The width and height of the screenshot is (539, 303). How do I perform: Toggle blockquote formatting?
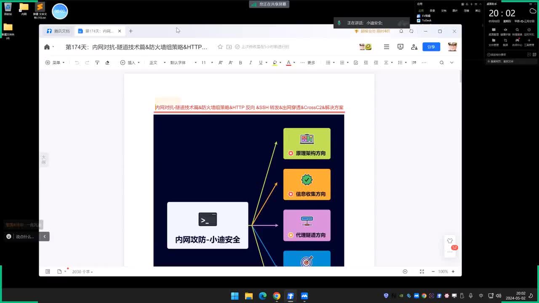(414, 63)
